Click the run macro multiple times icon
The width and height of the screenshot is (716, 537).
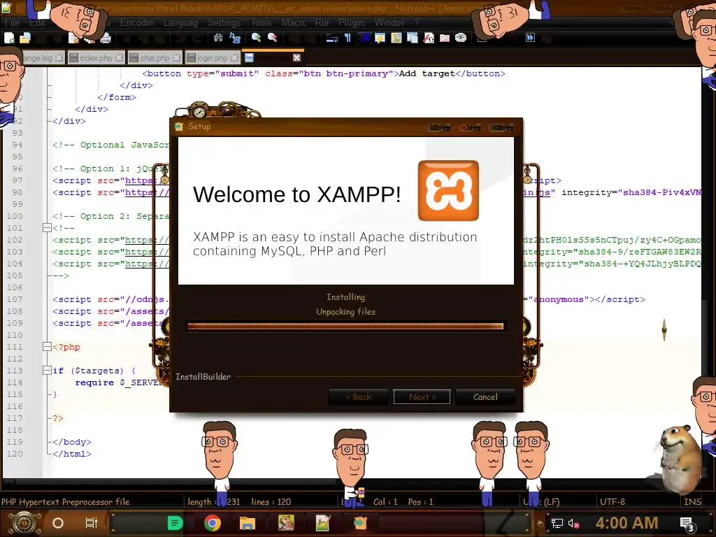point(530,38)
